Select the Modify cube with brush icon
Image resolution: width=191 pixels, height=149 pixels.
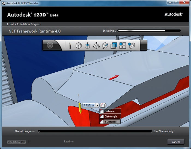[x=105, y=45]
